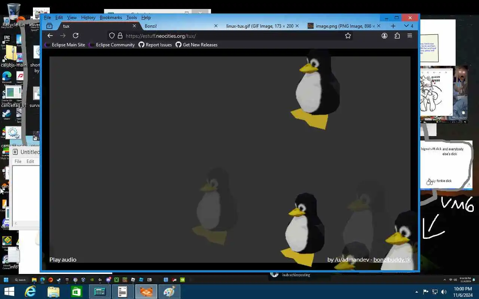Switch to the fox-icon browser taskbar button
Viewport: 479px width, 299px height.
point(146,292)
